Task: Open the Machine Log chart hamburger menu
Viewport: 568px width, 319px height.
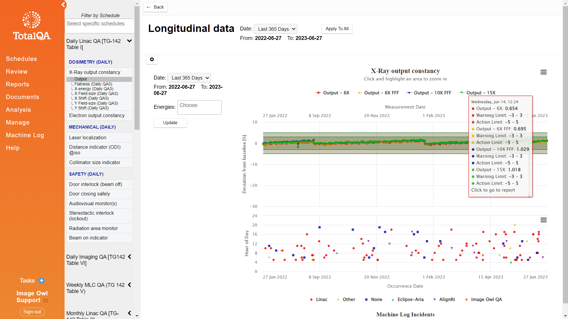Action: click(543, 220)
